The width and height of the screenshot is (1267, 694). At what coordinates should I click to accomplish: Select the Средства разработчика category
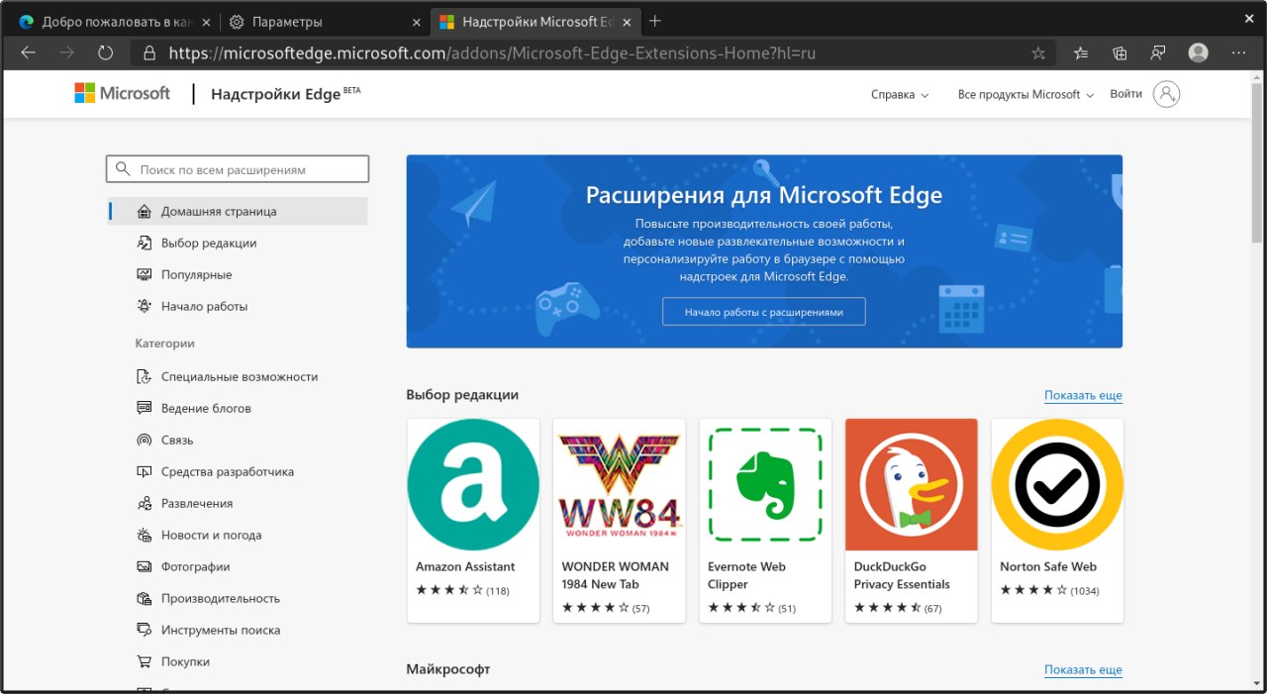(x=238, y=471)
